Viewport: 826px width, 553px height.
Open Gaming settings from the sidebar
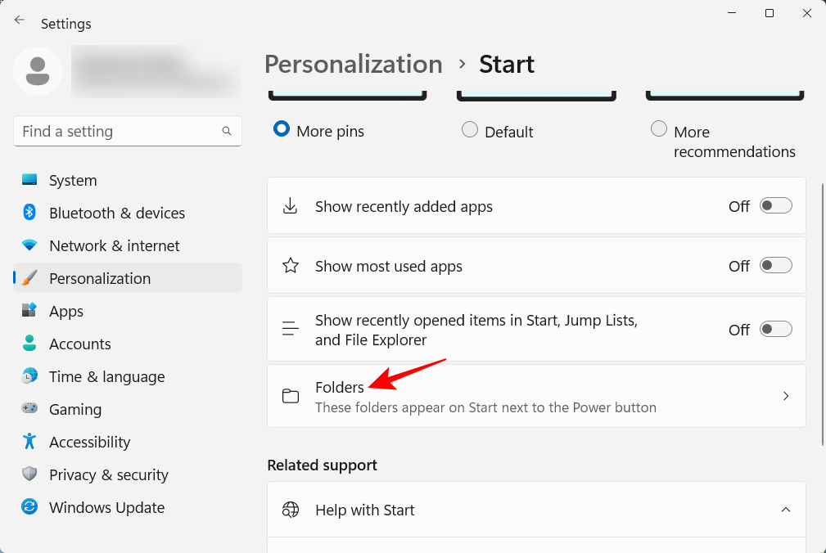(75, 409)
